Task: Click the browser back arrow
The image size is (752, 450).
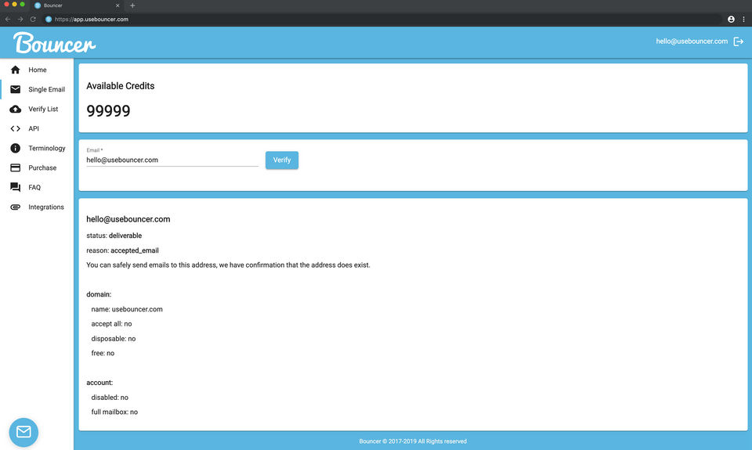Action: click(8, 19)
